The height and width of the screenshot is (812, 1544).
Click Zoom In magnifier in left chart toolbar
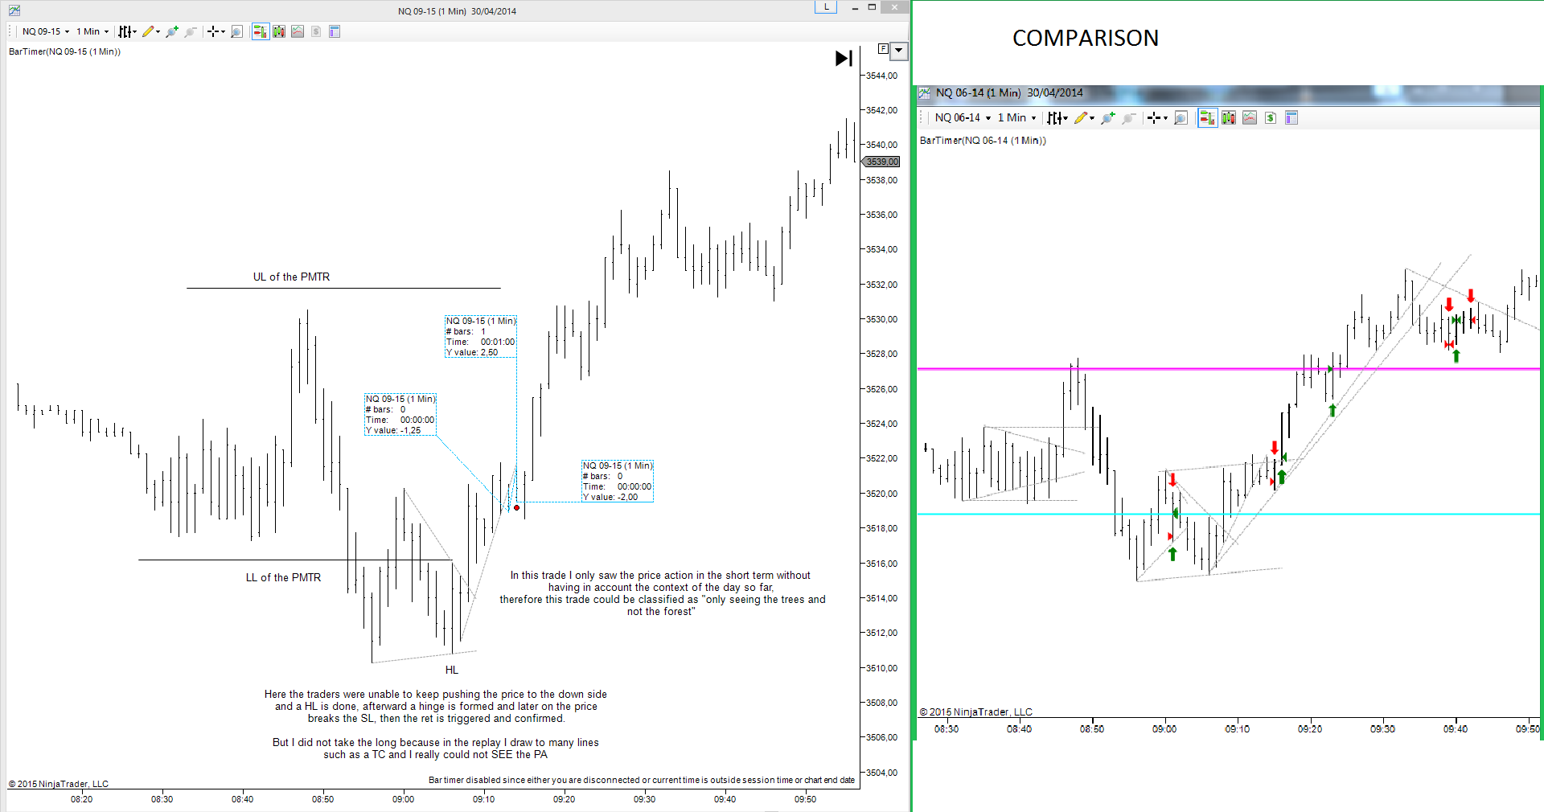pyautogui.click(x=171, y=31)
